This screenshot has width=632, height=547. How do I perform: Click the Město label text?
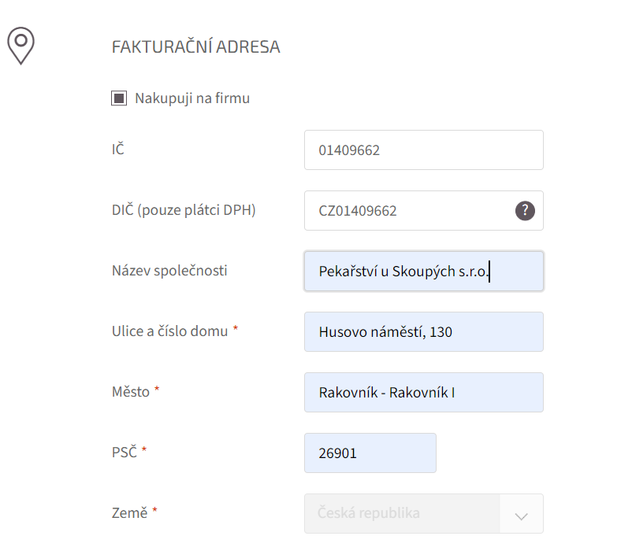pyautogui.click(x=131, y=392)
